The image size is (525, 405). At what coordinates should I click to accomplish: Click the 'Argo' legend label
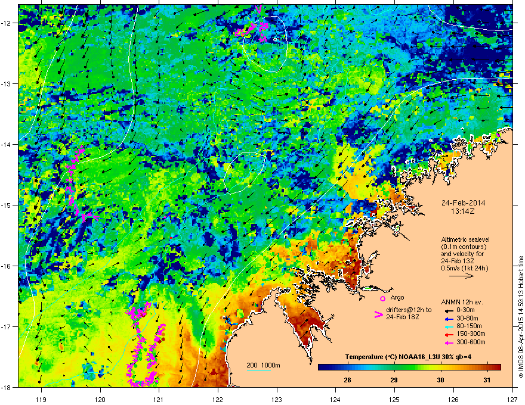click(397, 297)
